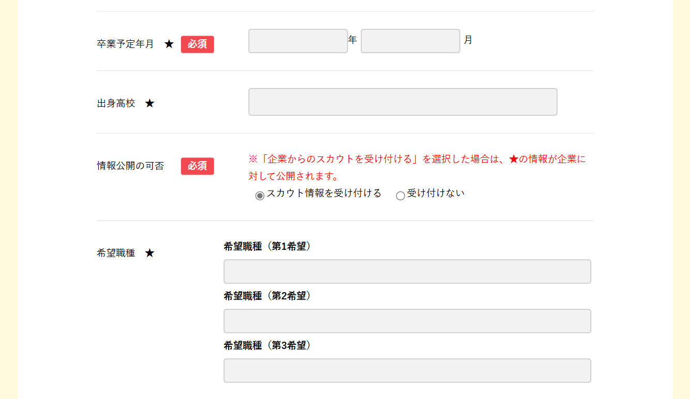
Task: Choose the 受け付けない option
Action: pos(400,196)
